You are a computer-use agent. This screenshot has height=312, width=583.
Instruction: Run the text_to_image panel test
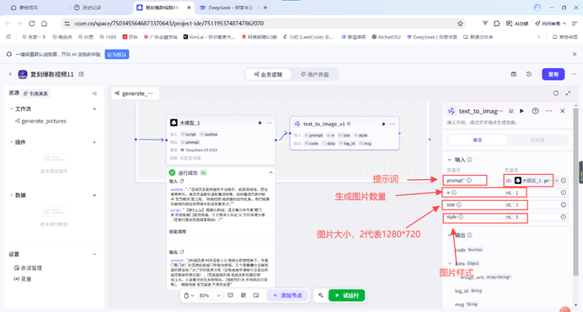point(521,111)
